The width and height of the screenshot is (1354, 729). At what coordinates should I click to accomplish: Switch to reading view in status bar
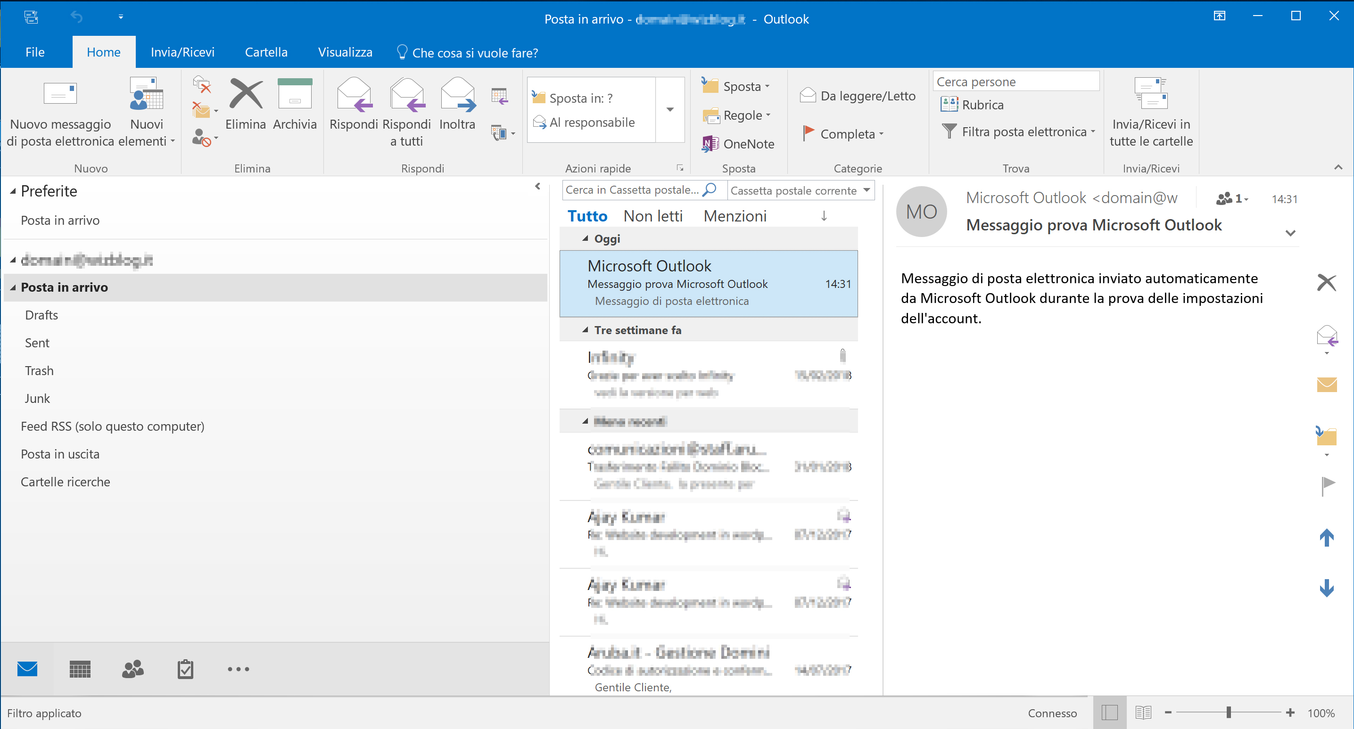coord(1143,713)
